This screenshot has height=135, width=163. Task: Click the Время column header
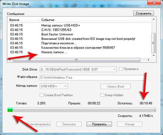[14, 20]
